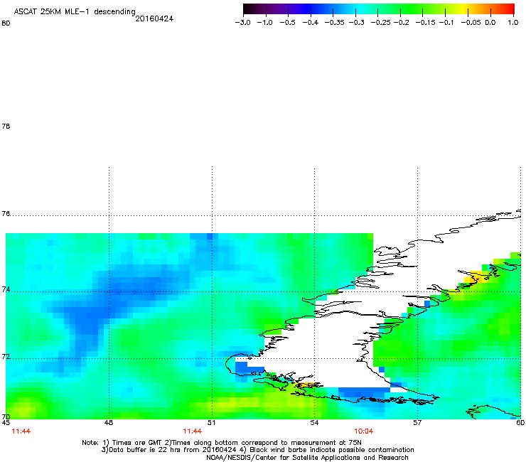
Task: Click the latitude axis label "76"
Action: (x=6, y=213)
